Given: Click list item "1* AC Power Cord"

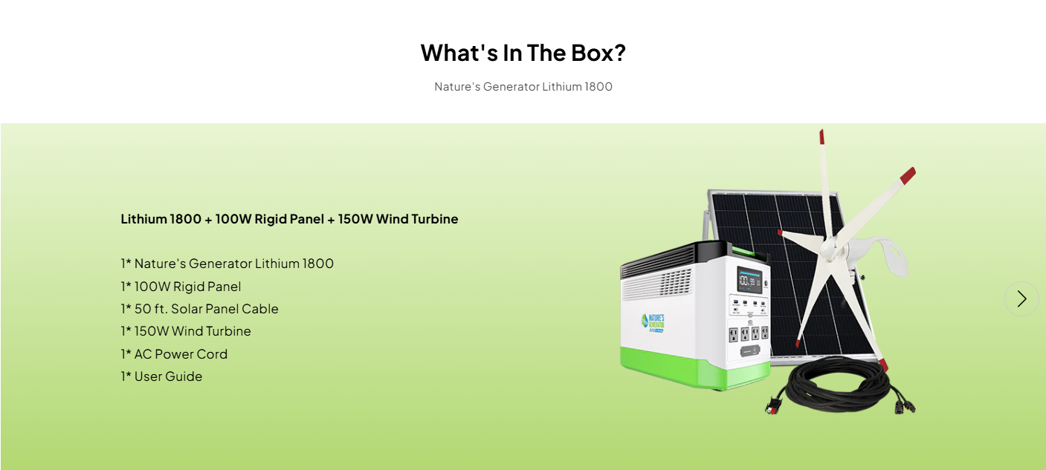Looking at the screenshot, I should coord(174,354).
